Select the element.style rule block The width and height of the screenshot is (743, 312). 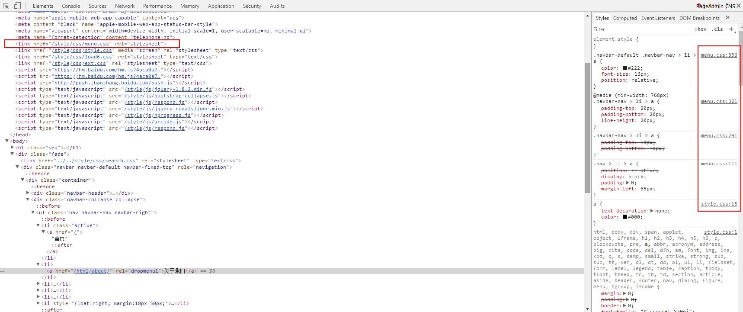664,42
